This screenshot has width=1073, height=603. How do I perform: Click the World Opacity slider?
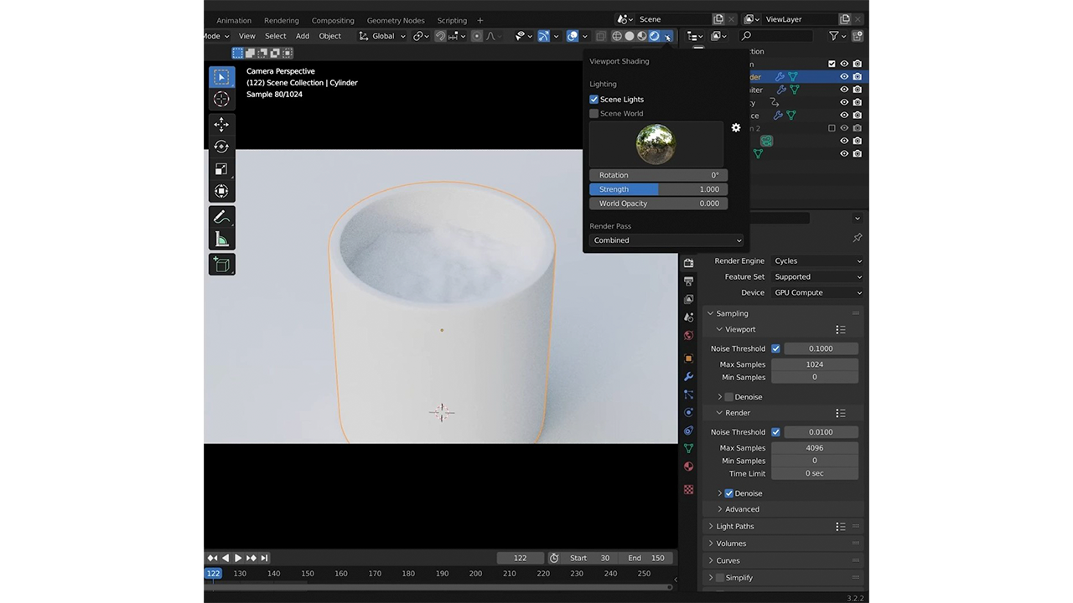click(x=658, y=204)
